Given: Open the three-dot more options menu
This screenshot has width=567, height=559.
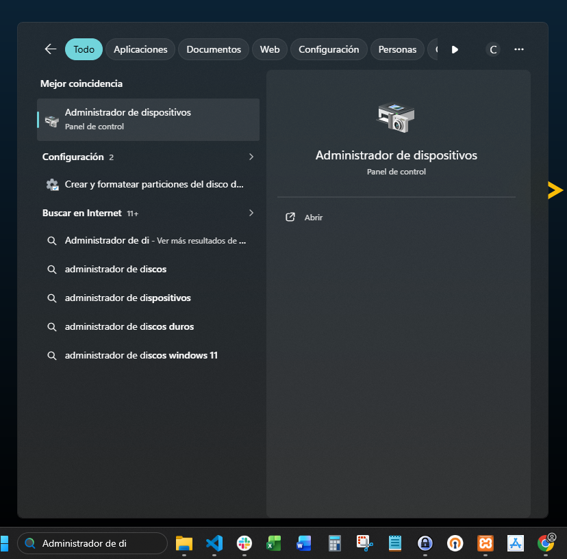Looking at the screenshot, I should pyautogui.click(x=518, y=49).
